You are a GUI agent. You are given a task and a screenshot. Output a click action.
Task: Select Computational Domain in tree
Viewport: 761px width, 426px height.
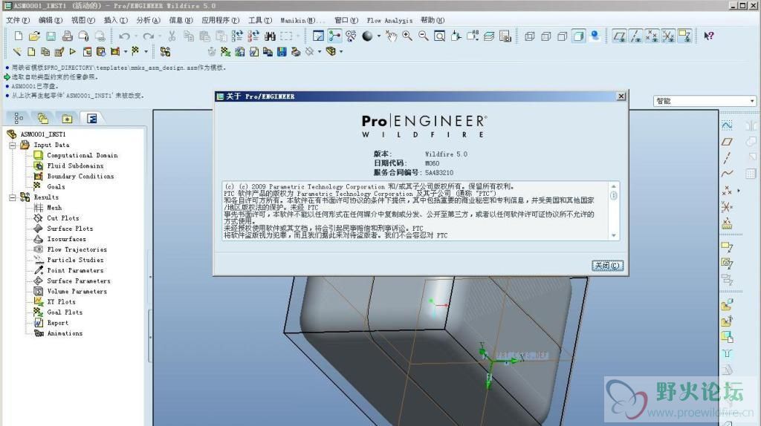[x=82, y=156]
